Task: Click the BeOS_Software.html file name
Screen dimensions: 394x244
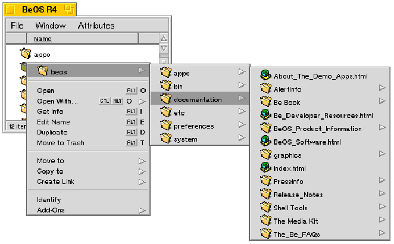Action: [307, 142]
